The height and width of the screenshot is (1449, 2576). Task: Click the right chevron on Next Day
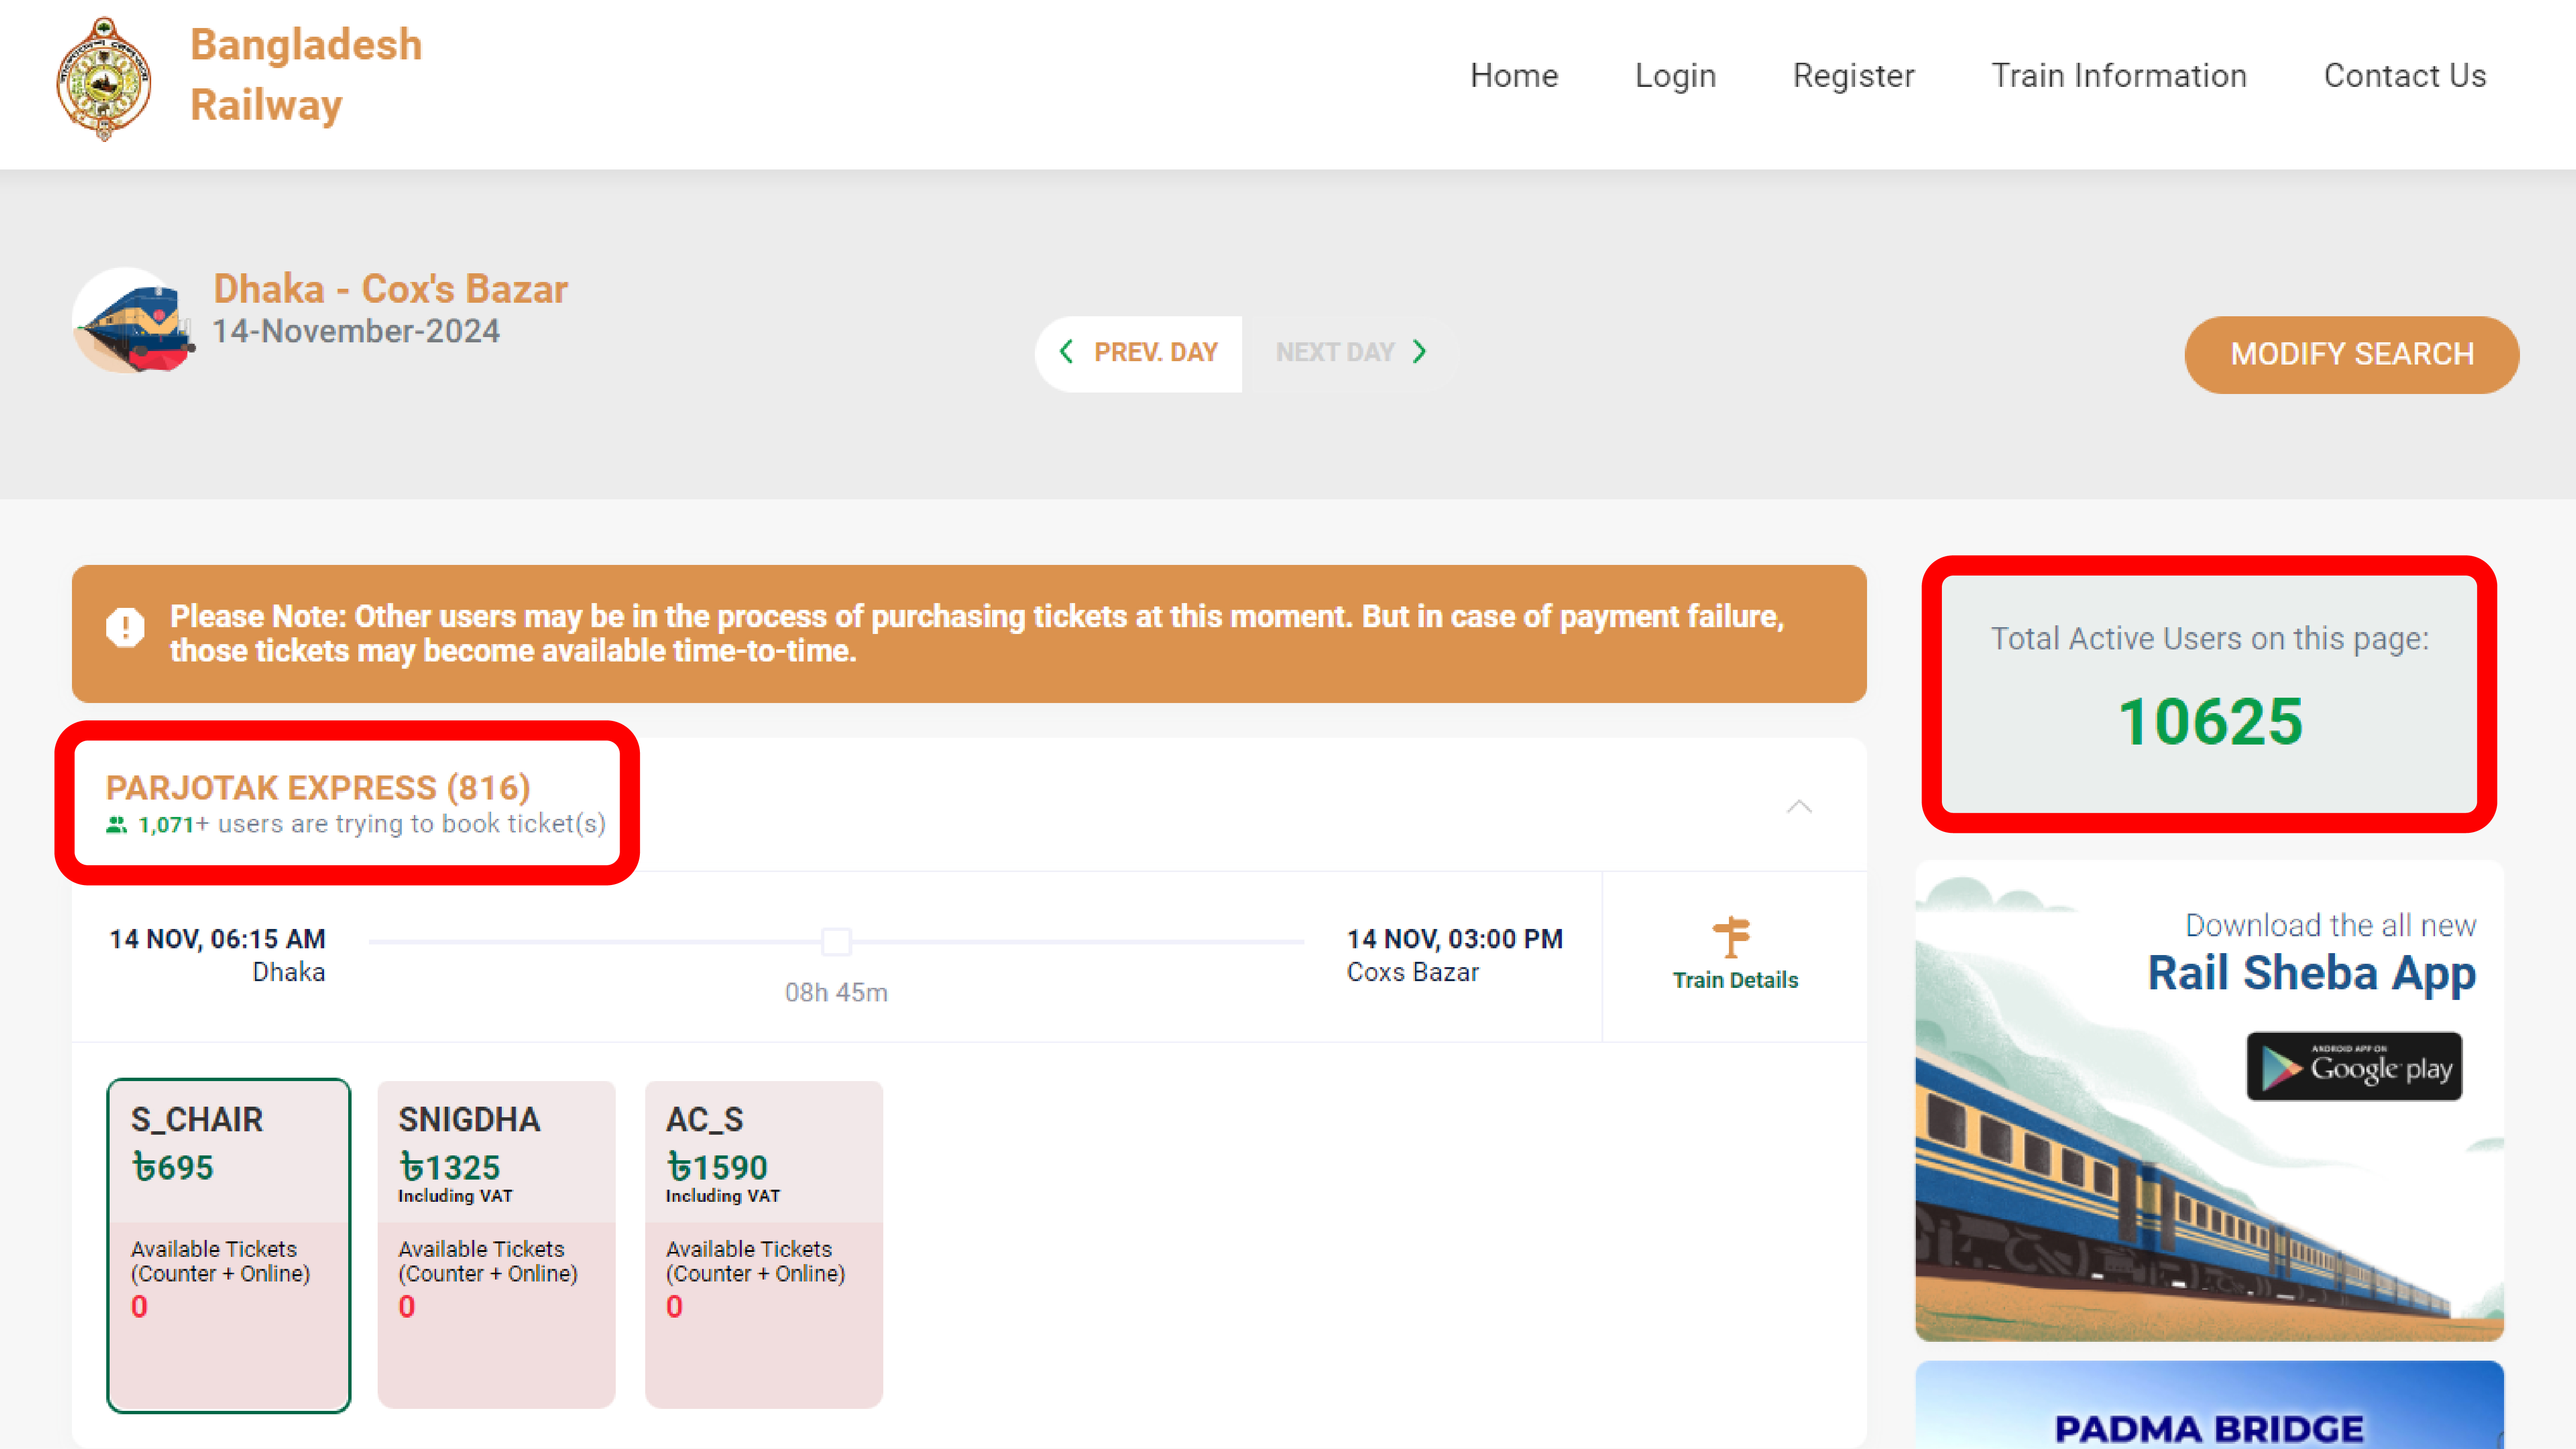[x=1420, y=352]
